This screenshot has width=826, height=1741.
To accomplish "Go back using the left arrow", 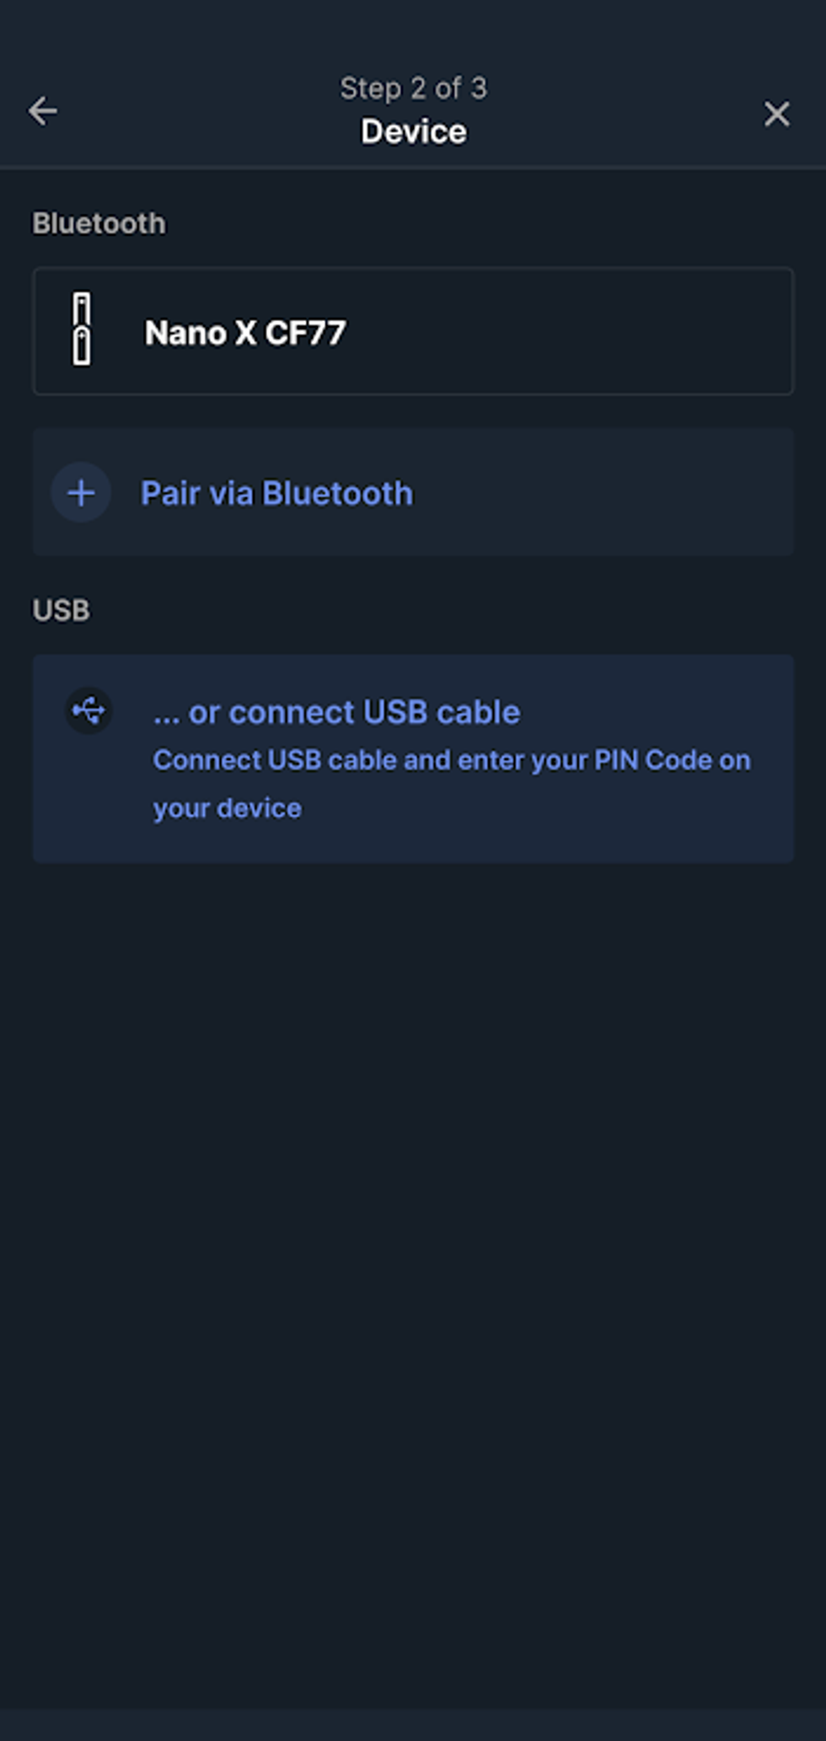I will coord(43,111).
